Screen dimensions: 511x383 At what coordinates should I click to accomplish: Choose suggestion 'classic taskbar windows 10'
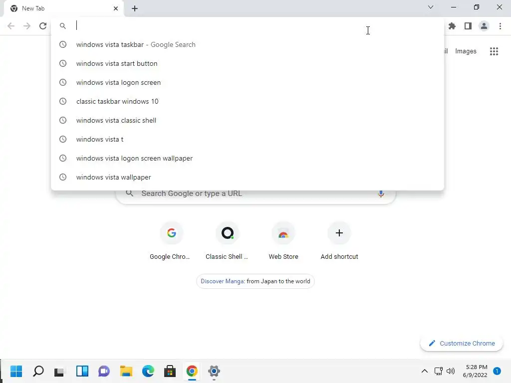[248, 101]
